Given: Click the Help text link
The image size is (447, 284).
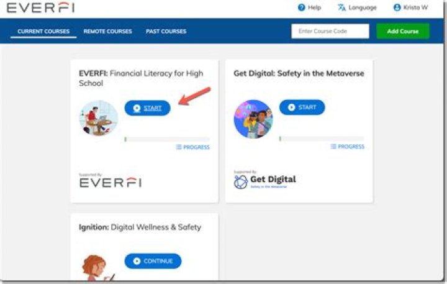Looking at the screenshot, I should click(x=314, y=7).
